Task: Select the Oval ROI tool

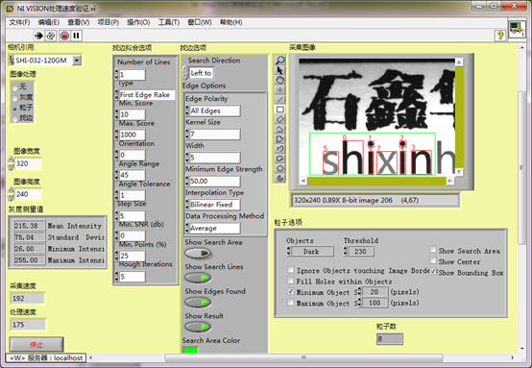Action: [x=279, y=168]
